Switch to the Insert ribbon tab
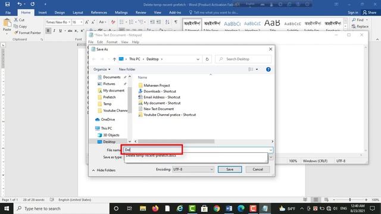This screenshot has width=381, height=214. (42, 12)
